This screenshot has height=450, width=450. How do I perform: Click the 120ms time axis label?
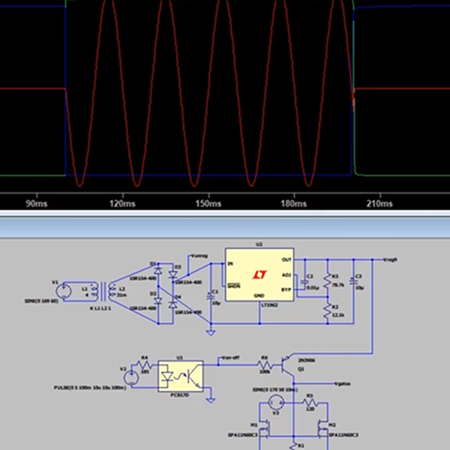pos(122,204)
